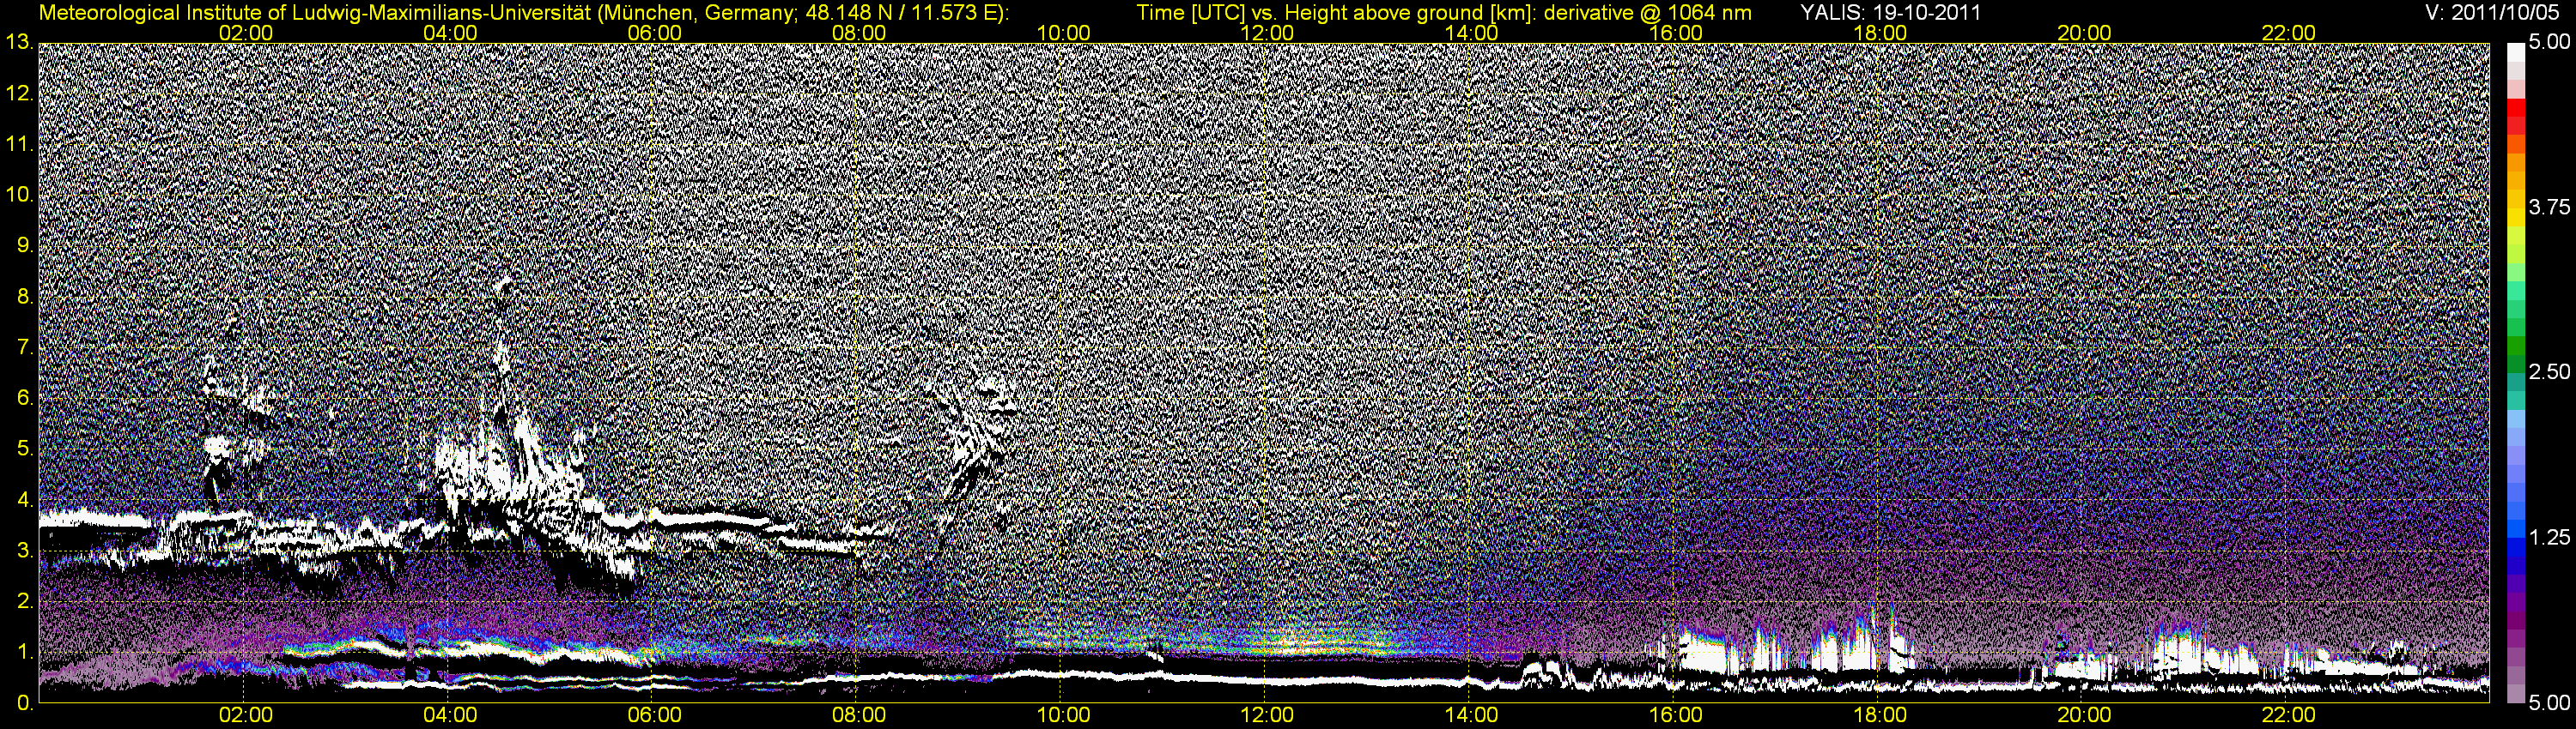Viewport: 2576px width, 729px height.
Task: Click the top axis 10:00 time label
Action: [x=1063, y=33]
